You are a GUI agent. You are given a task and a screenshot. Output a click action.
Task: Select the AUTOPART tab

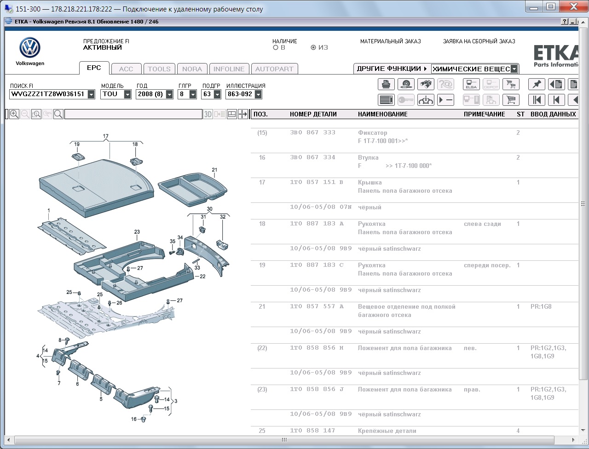click(274, 69)
